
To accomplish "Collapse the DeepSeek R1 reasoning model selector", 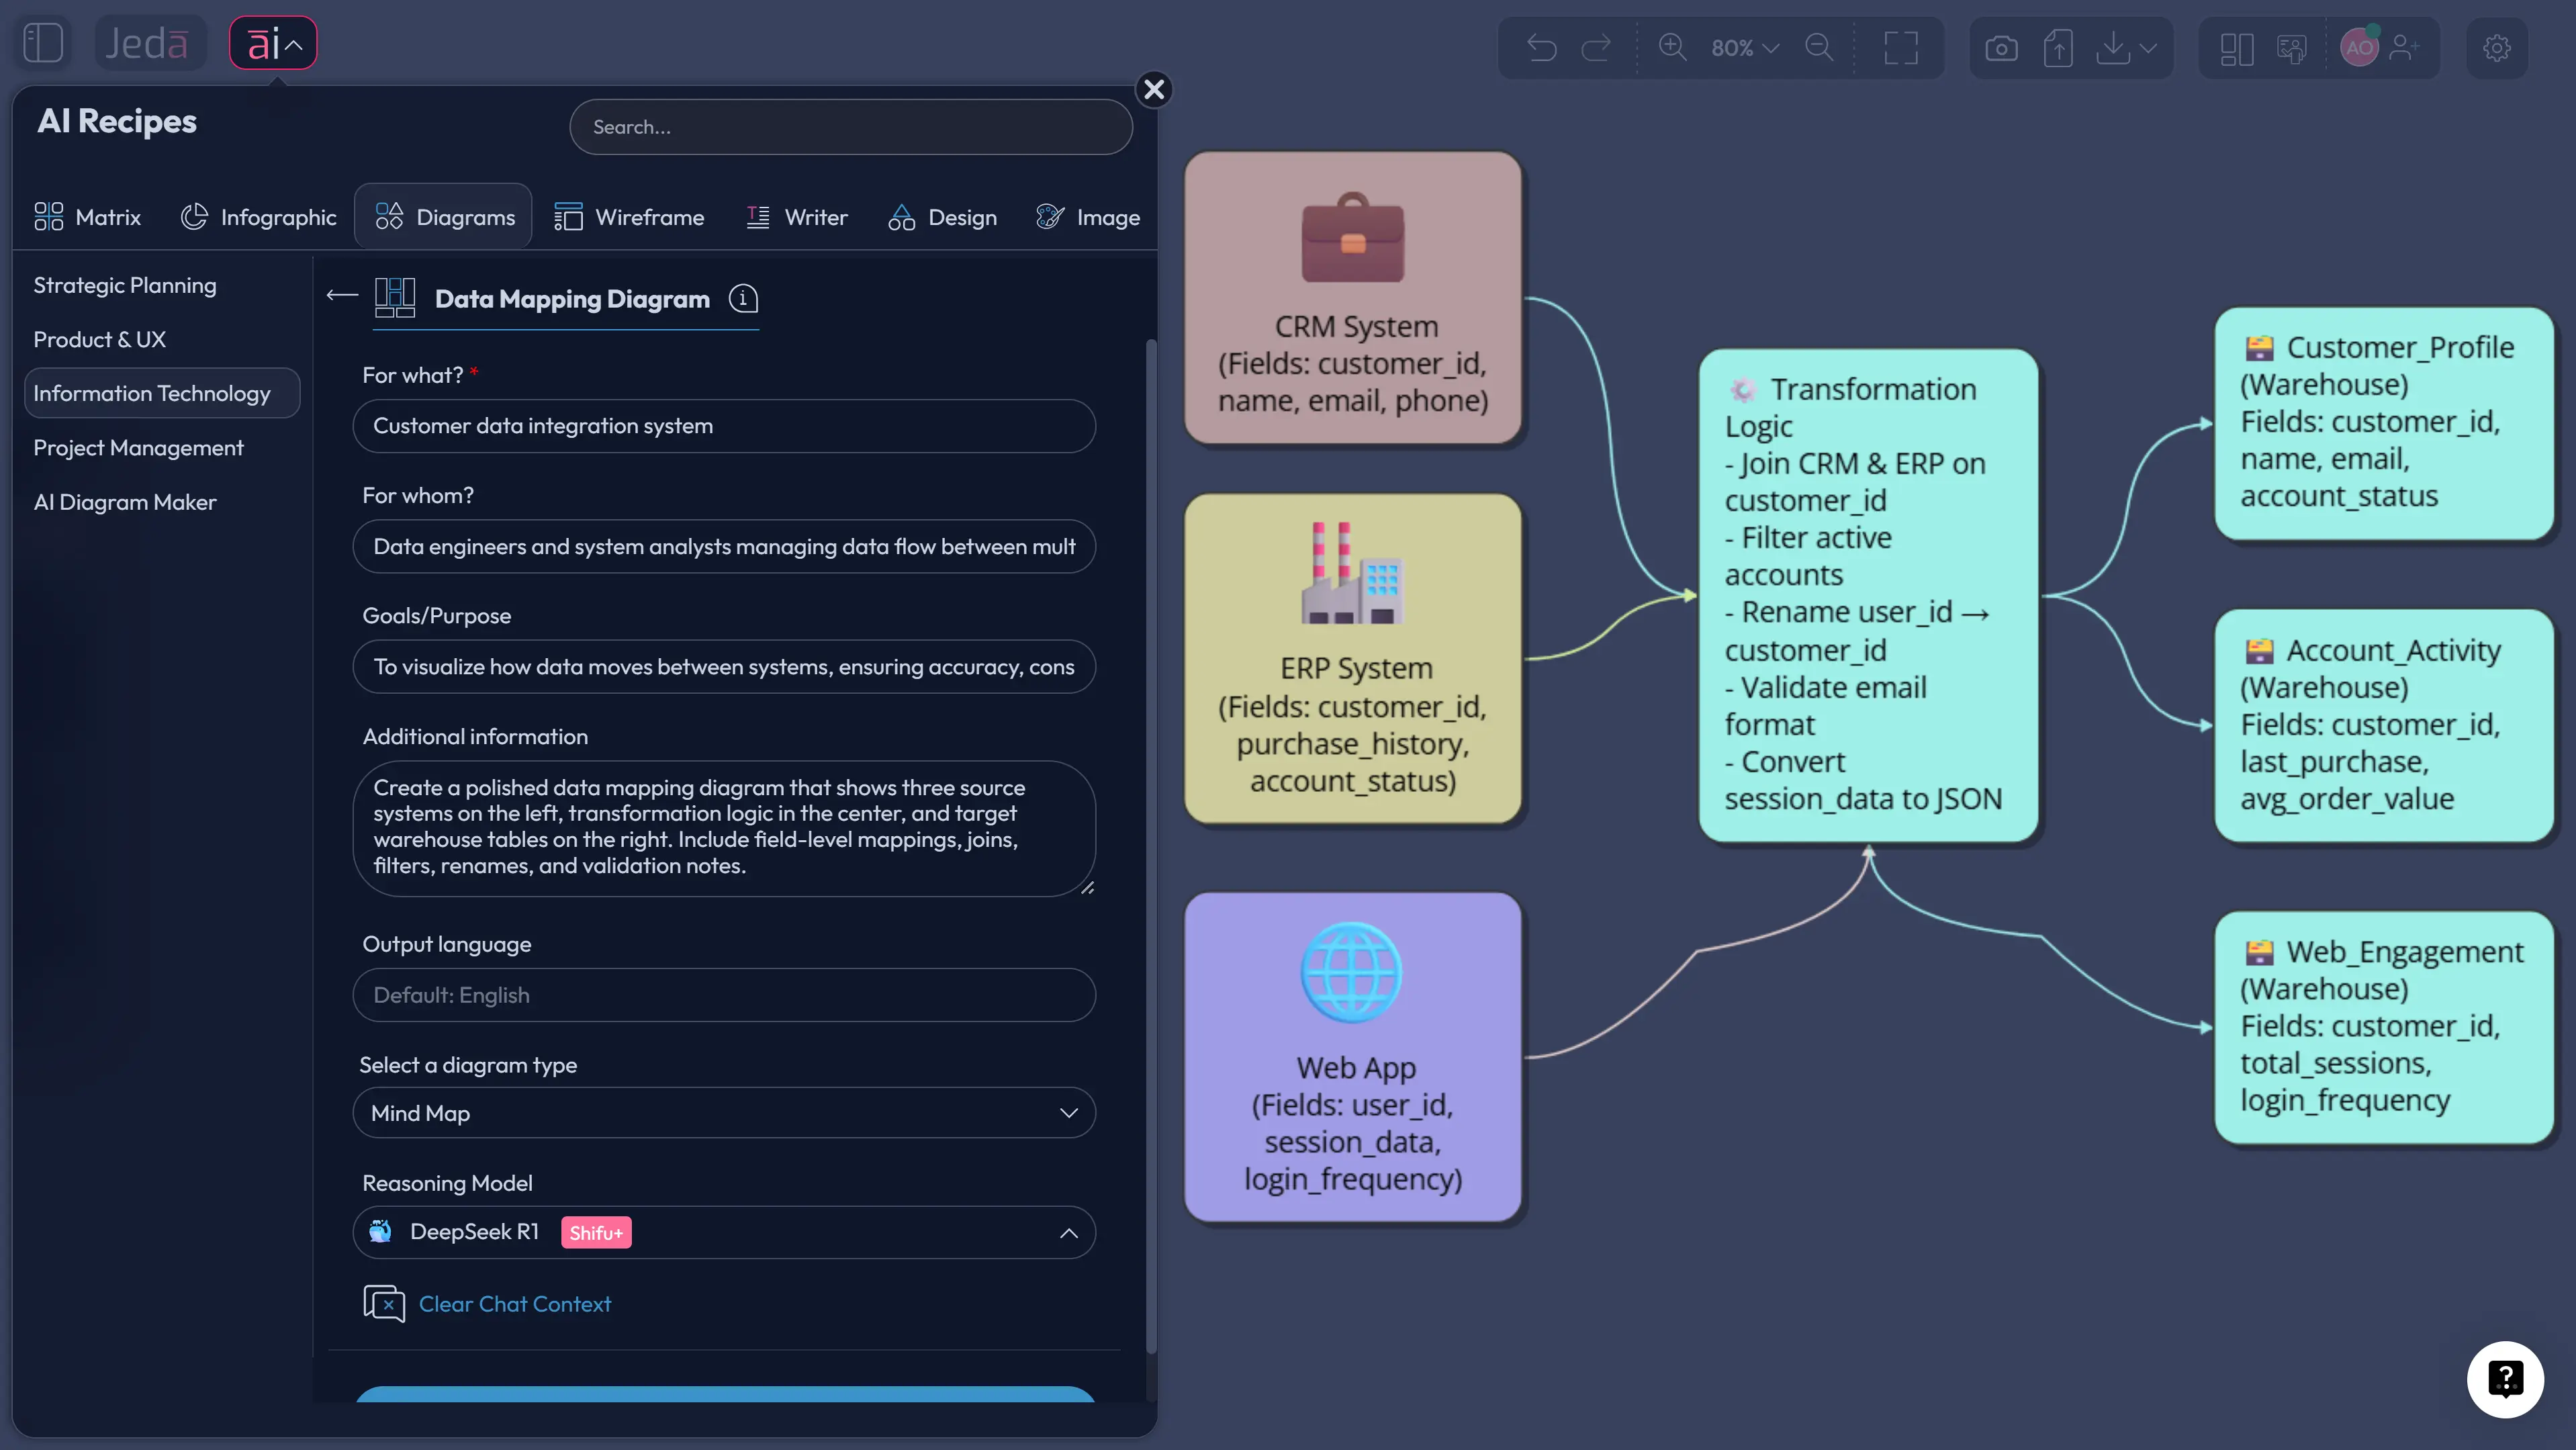I will [x=1068, y=1232].
